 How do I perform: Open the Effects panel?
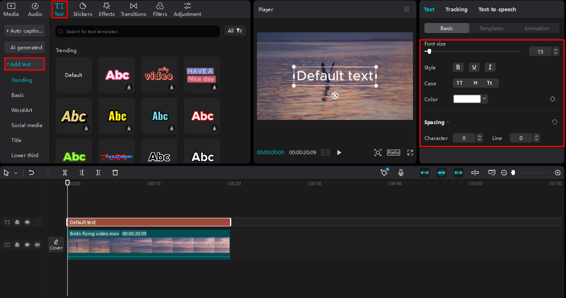point(107,9)
